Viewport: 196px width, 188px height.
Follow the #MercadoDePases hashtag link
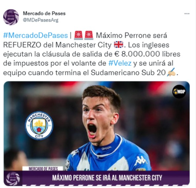pos(35,35)
